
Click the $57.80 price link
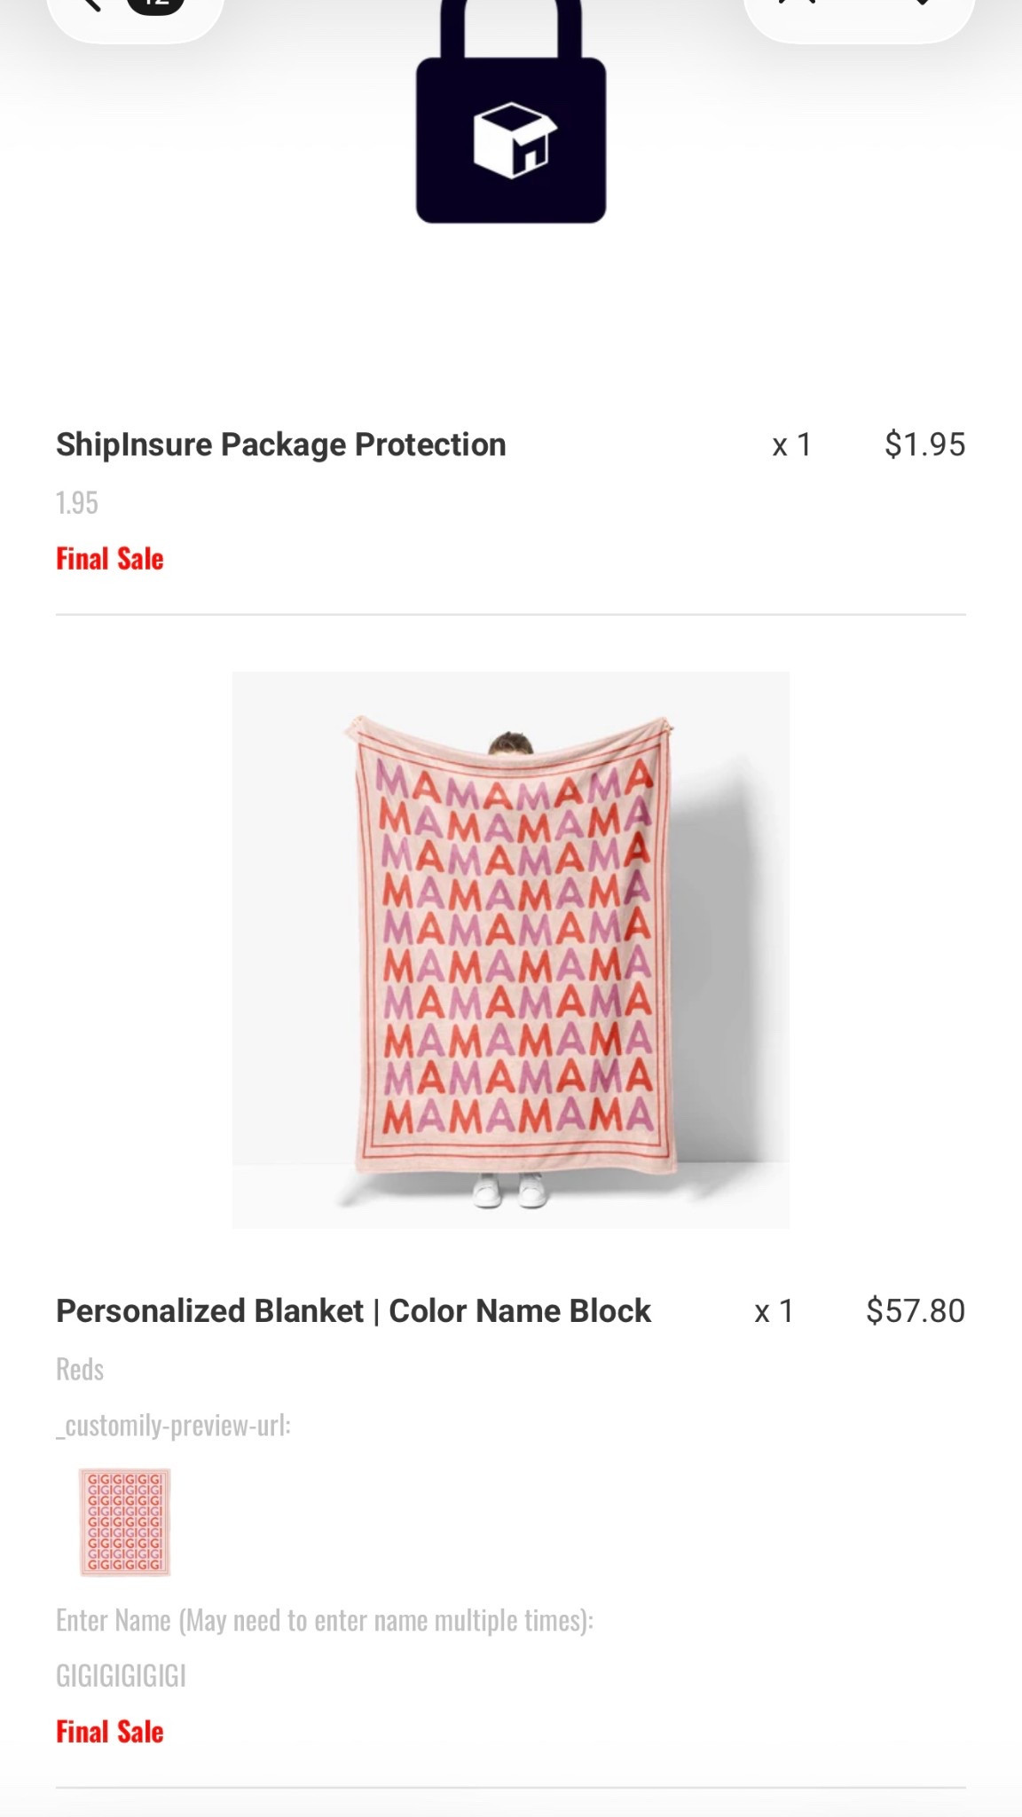[x=916, y=1310]
